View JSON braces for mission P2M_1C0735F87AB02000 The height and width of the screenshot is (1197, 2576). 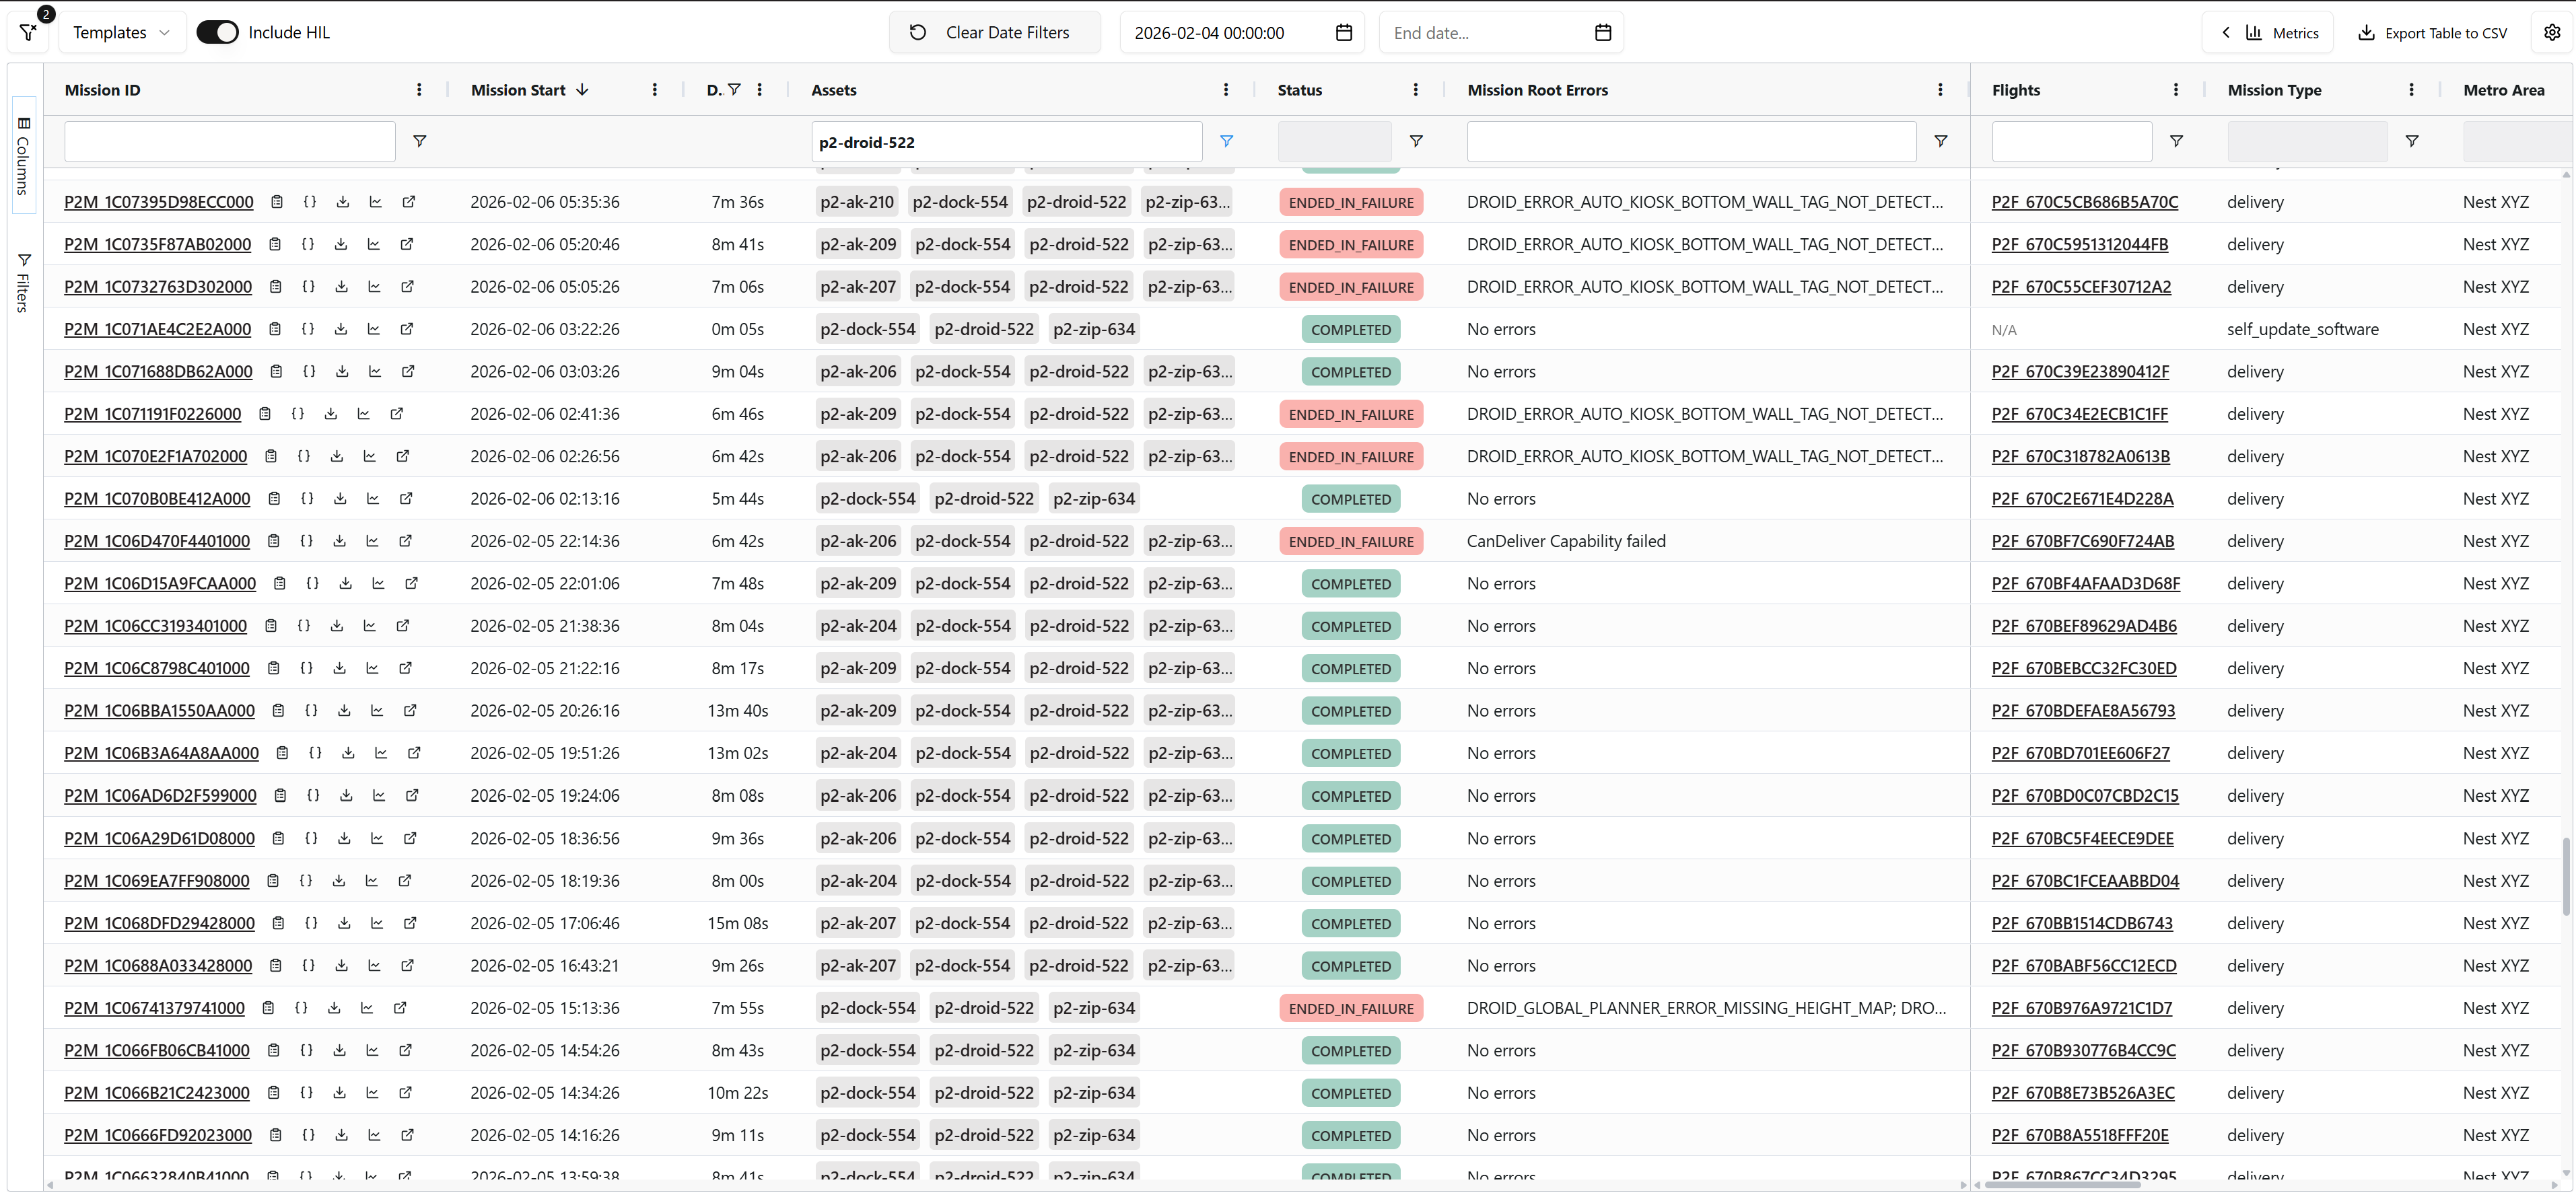click(x=308, y=244)
